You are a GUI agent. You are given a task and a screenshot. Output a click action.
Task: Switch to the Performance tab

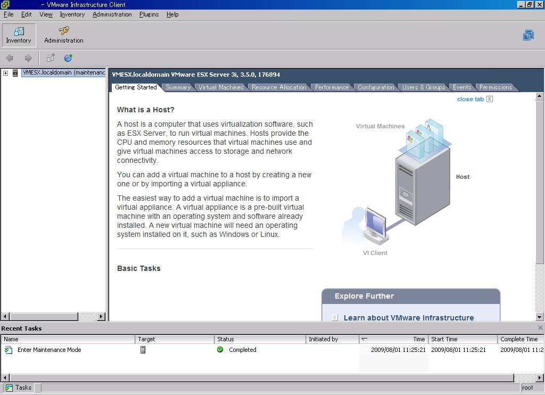tap(332, 87)
